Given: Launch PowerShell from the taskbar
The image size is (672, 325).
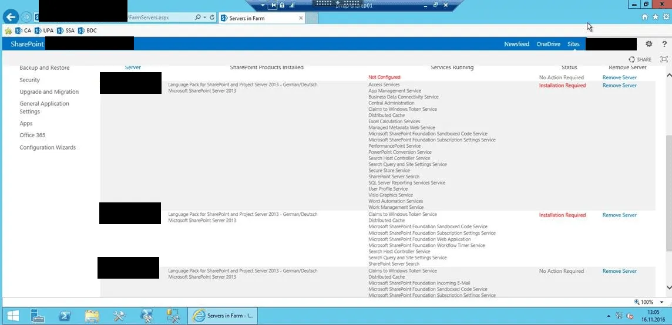Looking at the screenshot, I should pos(64,316).
